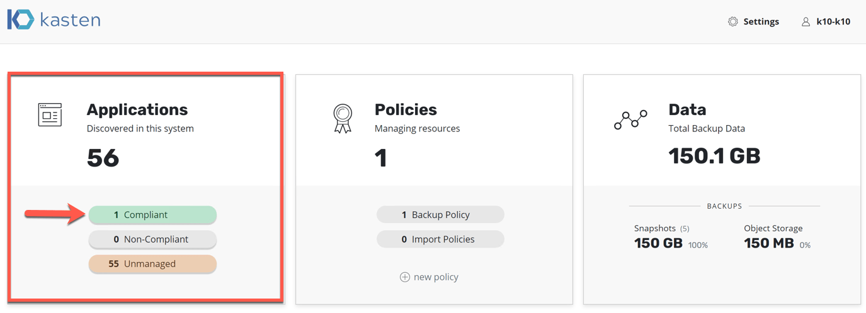Click the k10-k10 user profile icon

[806, 21]
